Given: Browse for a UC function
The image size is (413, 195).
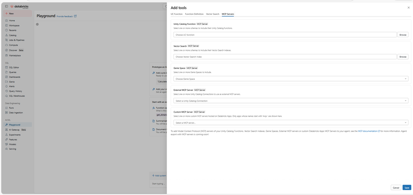Looking at the screenshot, I should tap(403, 34).
